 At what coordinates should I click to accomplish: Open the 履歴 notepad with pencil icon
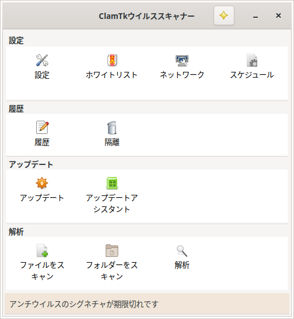42,128
